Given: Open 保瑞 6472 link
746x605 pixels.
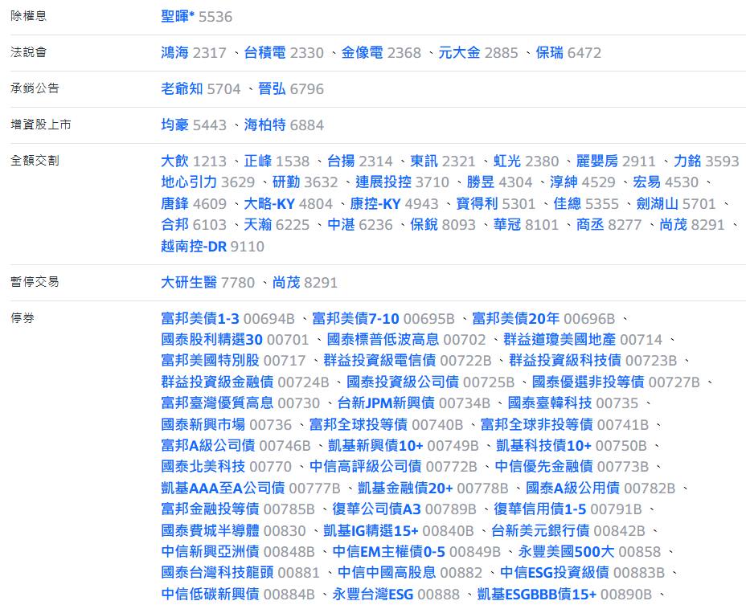Looking at the screenshot, I should pos(568,53).
